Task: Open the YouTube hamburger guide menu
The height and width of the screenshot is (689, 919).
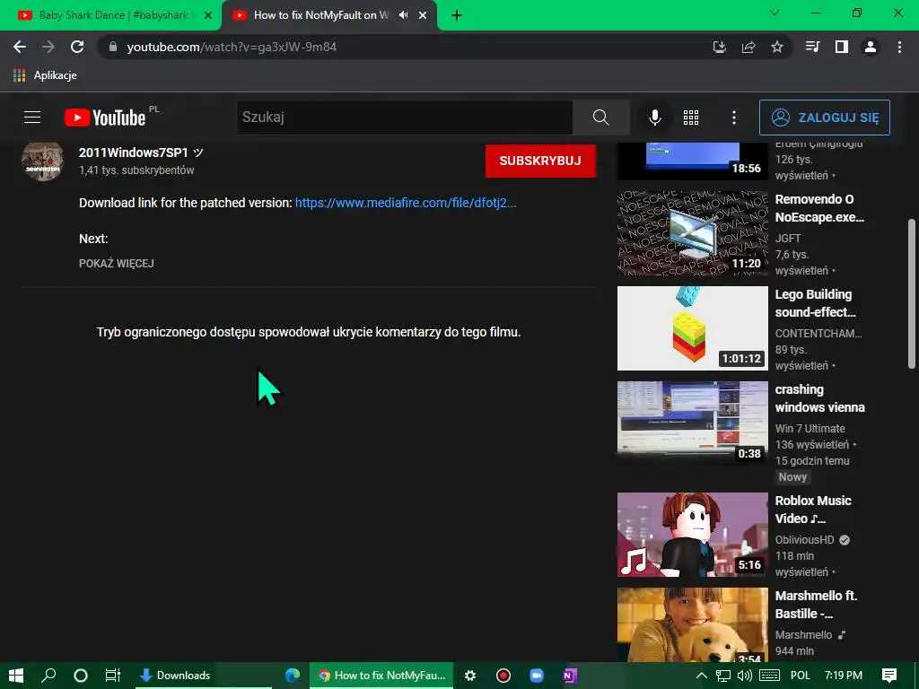Action: pyautogui.click(x=32, y=118)
